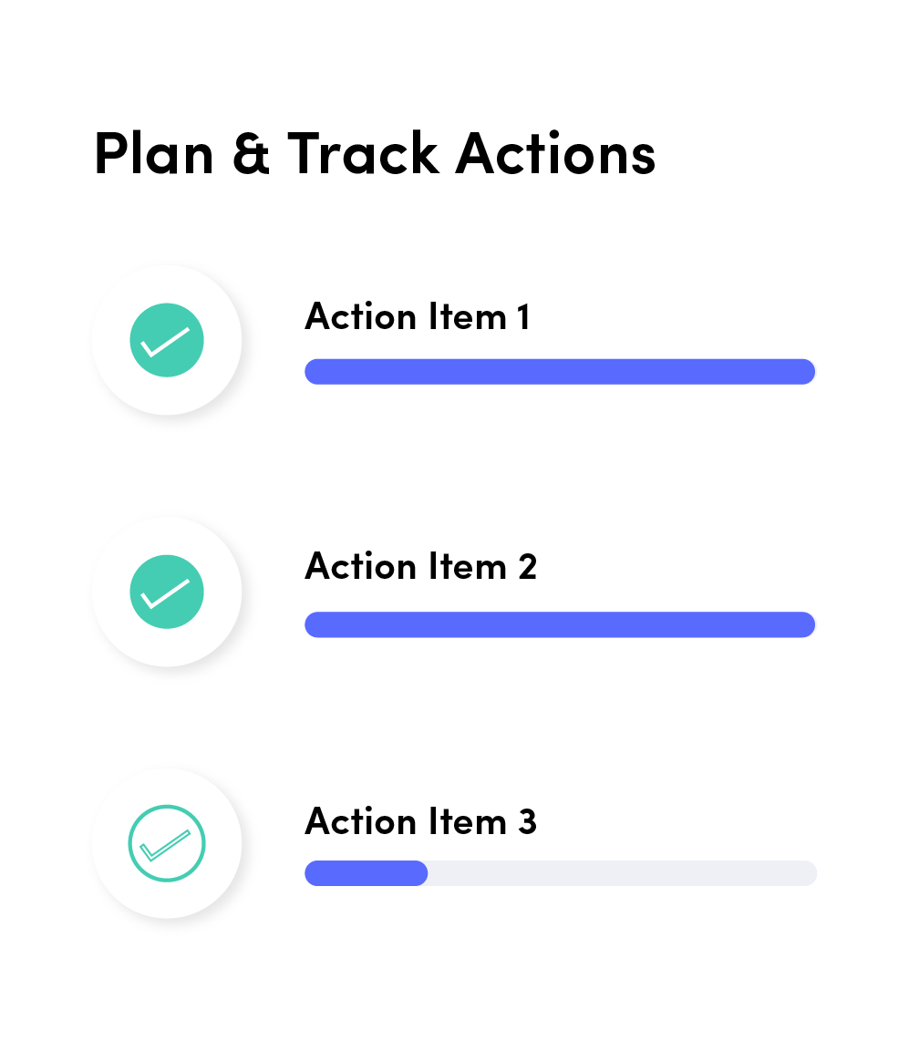Click the word "Actions" in the heading

[555, 153]
